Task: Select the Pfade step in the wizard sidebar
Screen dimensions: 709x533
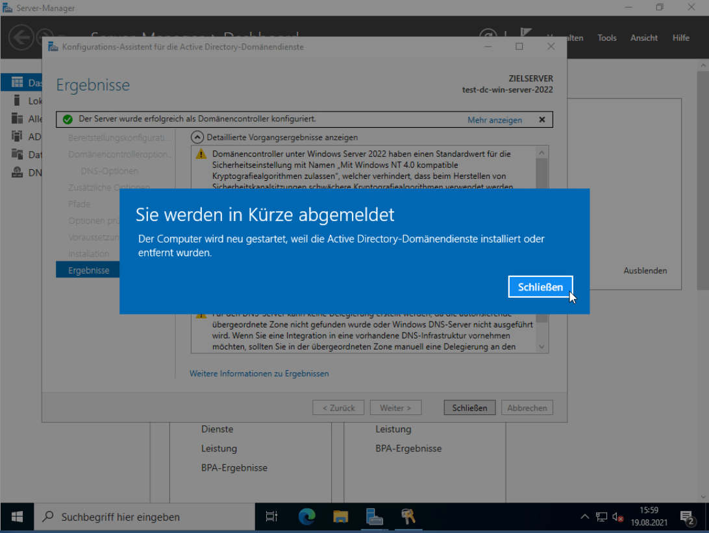Action: click(x=79, y=204)
